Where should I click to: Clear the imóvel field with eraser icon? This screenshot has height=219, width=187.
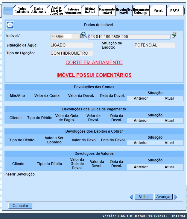pyautogui.click(x=174, y=35)
